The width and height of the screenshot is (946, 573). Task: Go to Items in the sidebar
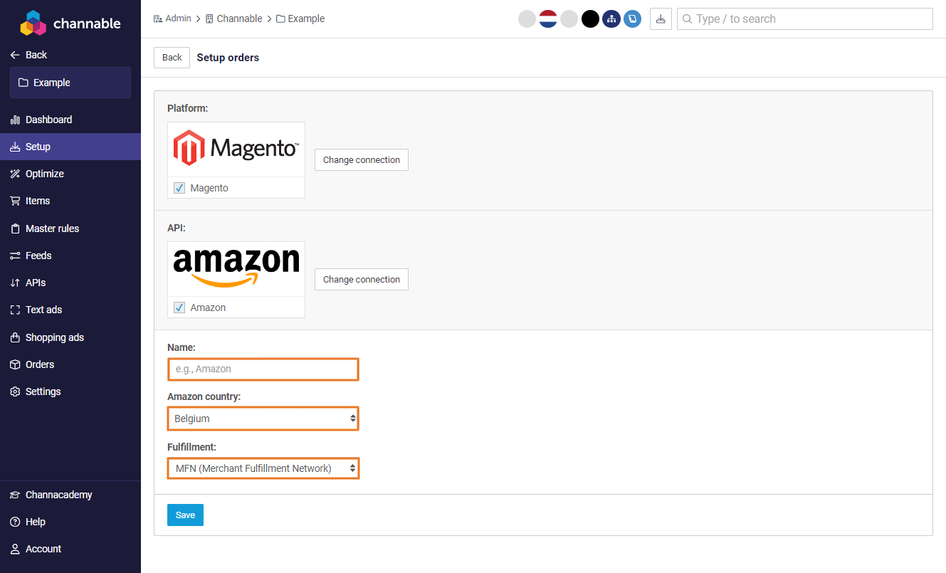tap(70, 201)
